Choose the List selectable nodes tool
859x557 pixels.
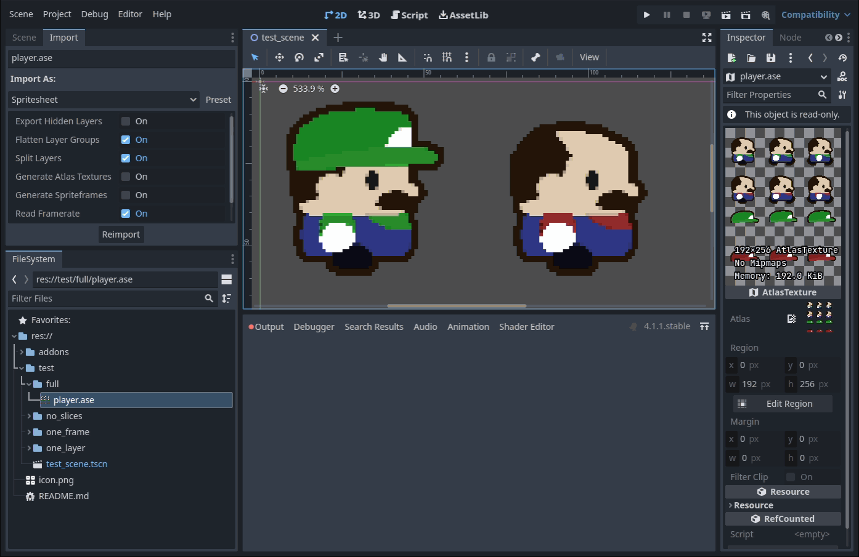(x=343, y=57)
